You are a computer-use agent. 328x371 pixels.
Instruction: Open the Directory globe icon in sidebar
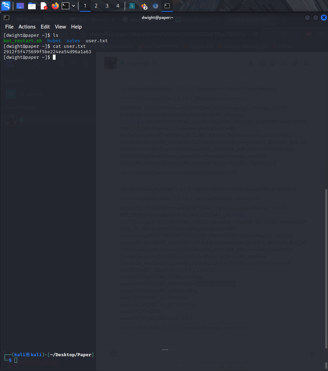61,63
